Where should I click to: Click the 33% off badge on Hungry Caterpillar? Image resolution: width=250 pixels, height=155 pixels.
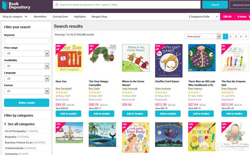[93, 48]
